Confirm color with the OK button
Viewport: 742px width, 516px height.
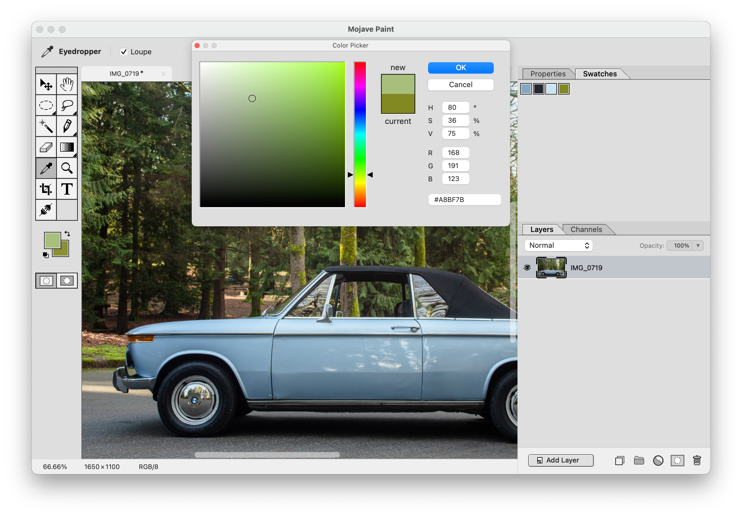[461, 68]
